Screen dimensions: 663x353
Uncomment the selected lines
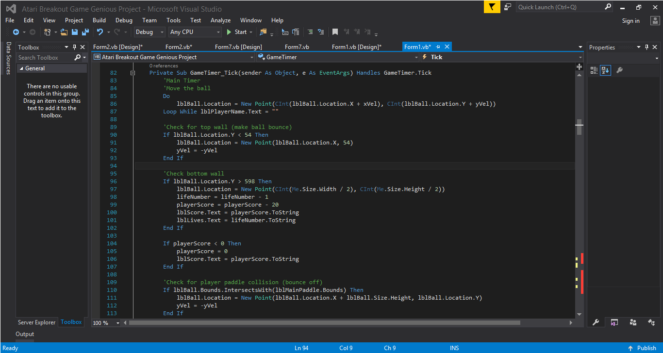click(320, 32)
